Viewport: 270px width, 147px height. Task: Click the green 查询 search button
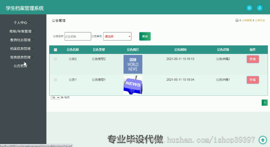click(x=145, y=36)
